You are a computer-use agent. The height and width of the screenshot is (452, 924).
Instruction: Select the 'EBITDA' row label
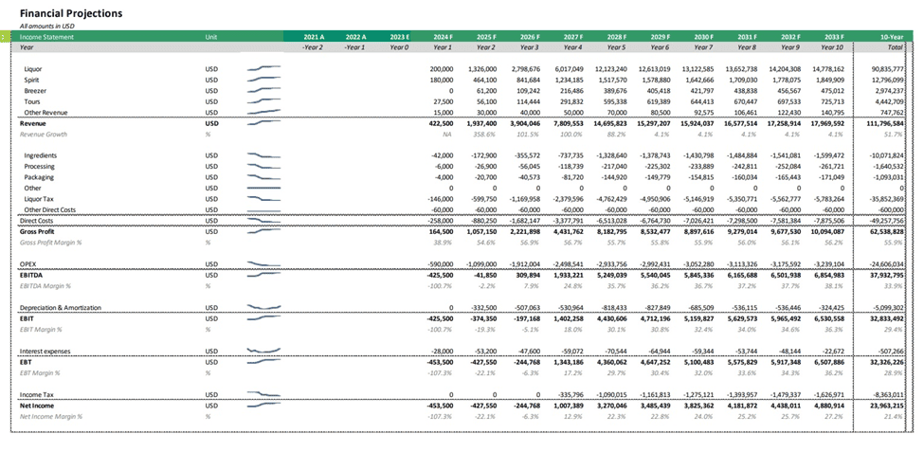pyautogui.click(x=30, y=275)
